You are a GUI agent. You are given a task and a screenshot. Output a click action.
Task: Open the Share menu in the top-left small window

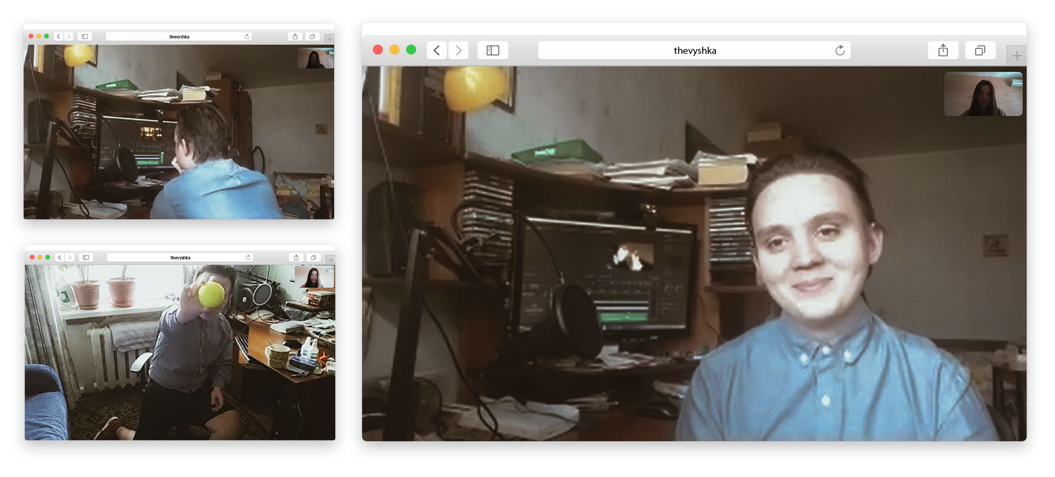(x=295, y=37)
